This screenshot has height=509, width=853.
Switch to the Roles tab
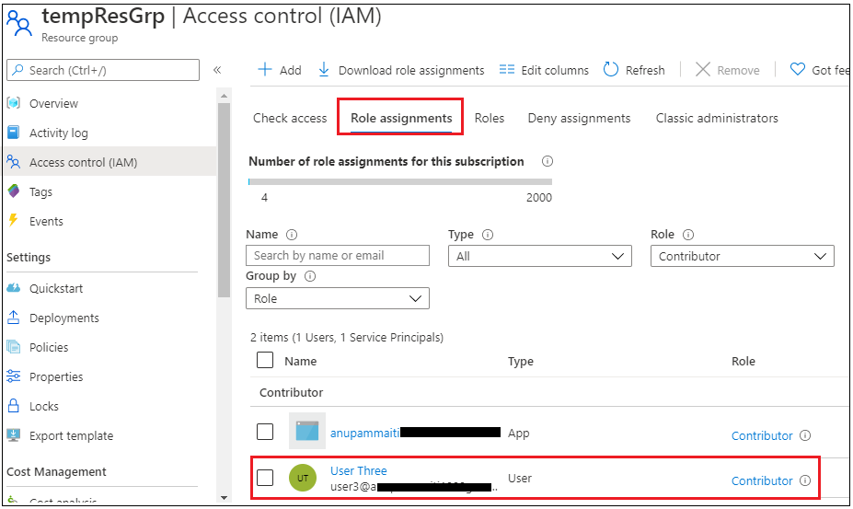tap(489, 118)
